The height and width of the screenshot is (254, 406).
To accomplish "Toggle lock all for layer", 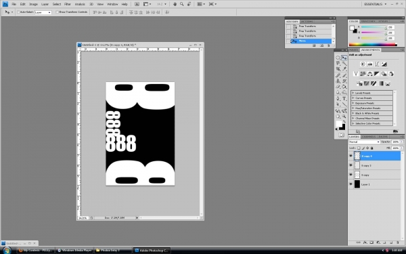I will pos(371,148).
